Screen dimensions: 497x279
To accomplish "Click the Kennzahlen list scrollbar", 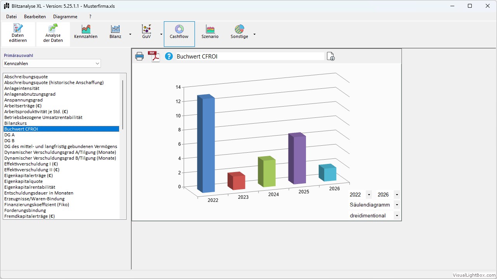I will (x=123, y=105).
